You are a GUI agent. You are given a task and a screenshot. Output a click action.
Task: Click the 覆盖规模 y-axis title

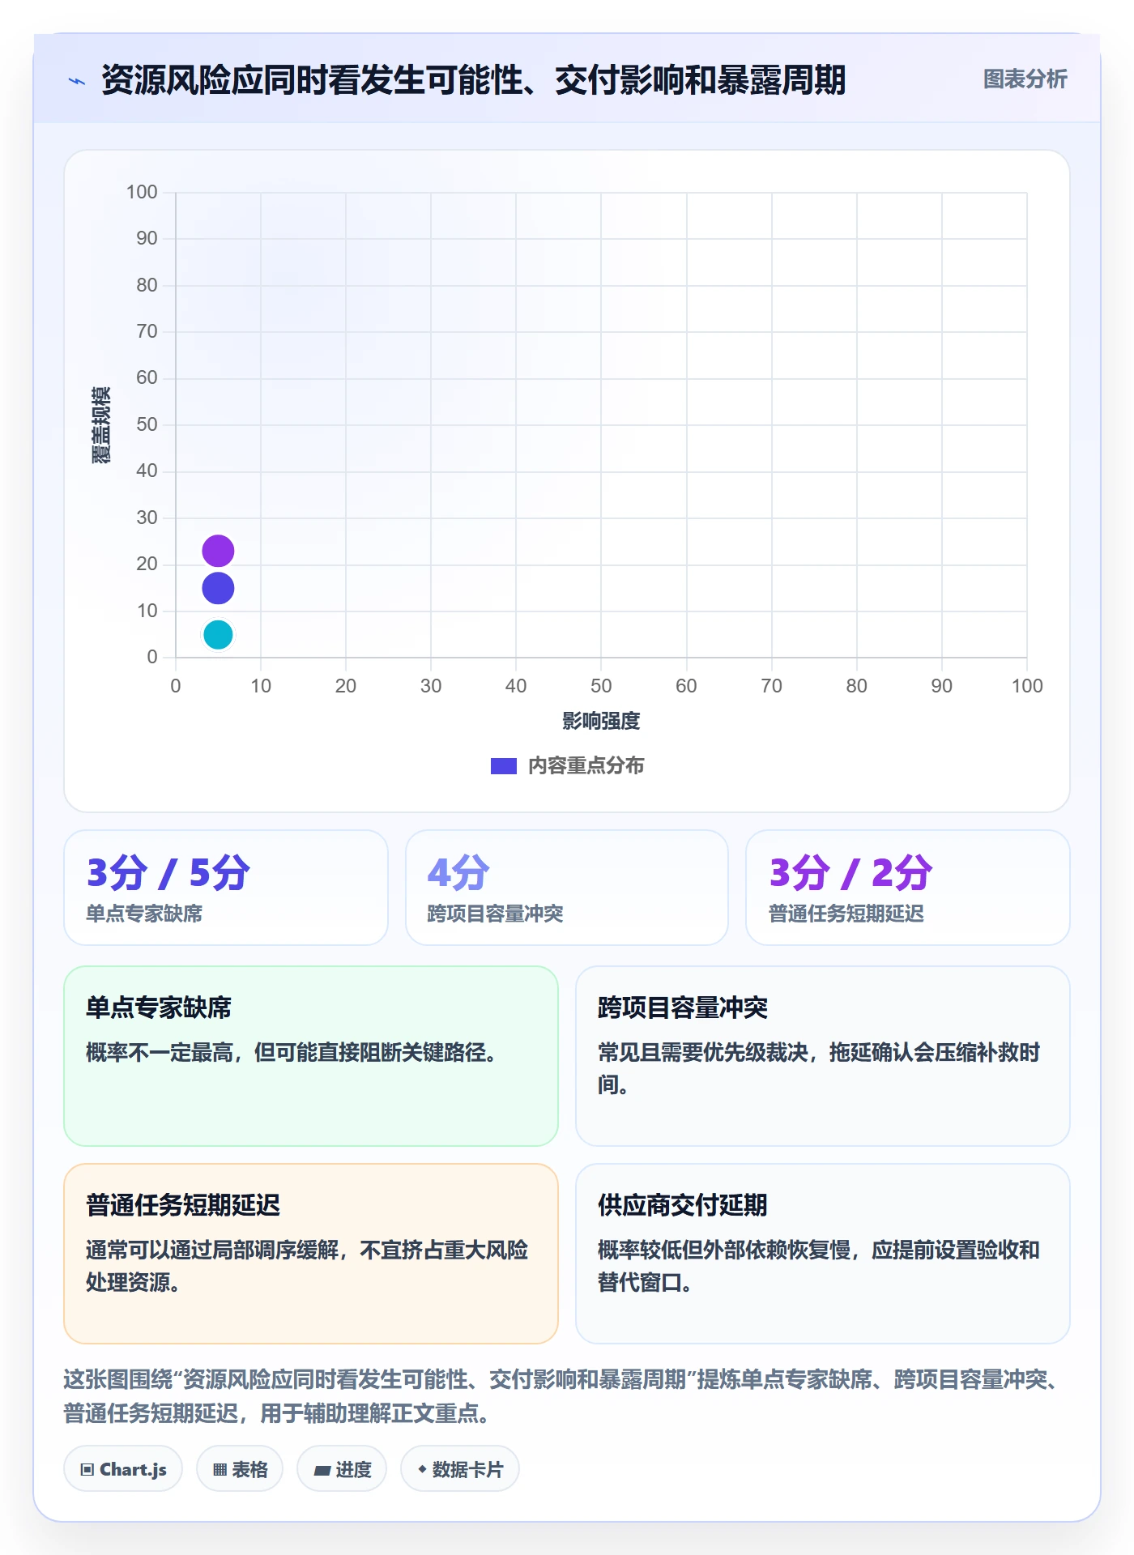pyautogui.click(x=101, y=425)
